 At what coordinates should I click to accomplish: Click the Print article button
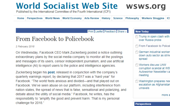pyautogui.click(x=91, y=32)
